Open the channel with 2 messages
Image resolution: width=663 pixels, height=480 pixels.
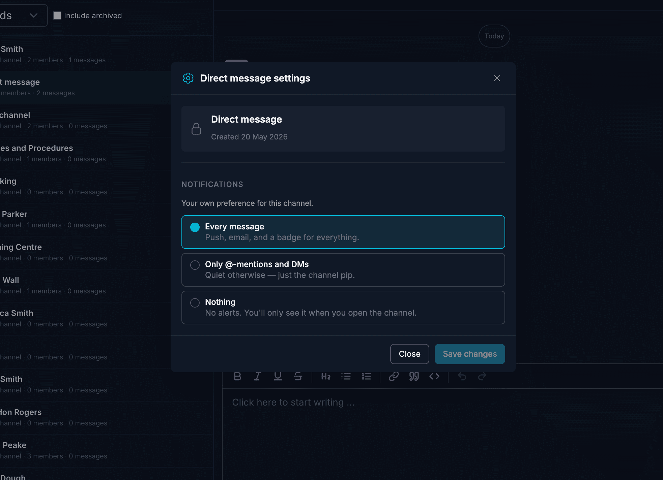[107, 87]
